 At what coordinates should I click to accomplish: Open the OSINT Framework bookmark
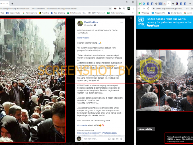(97, 13)
